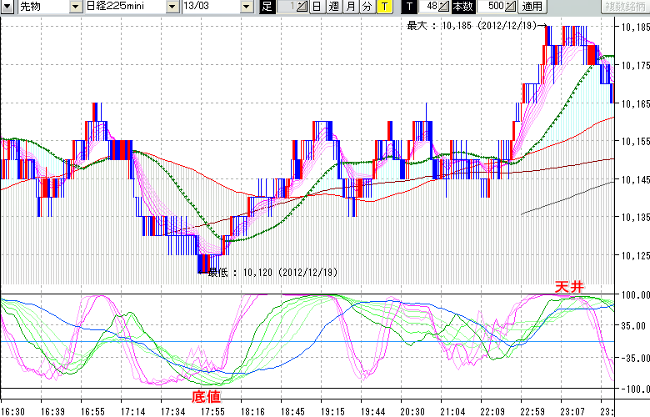Open the 先物 product type dropdown
The image size is (650, 417).
[x=77, y=7]
